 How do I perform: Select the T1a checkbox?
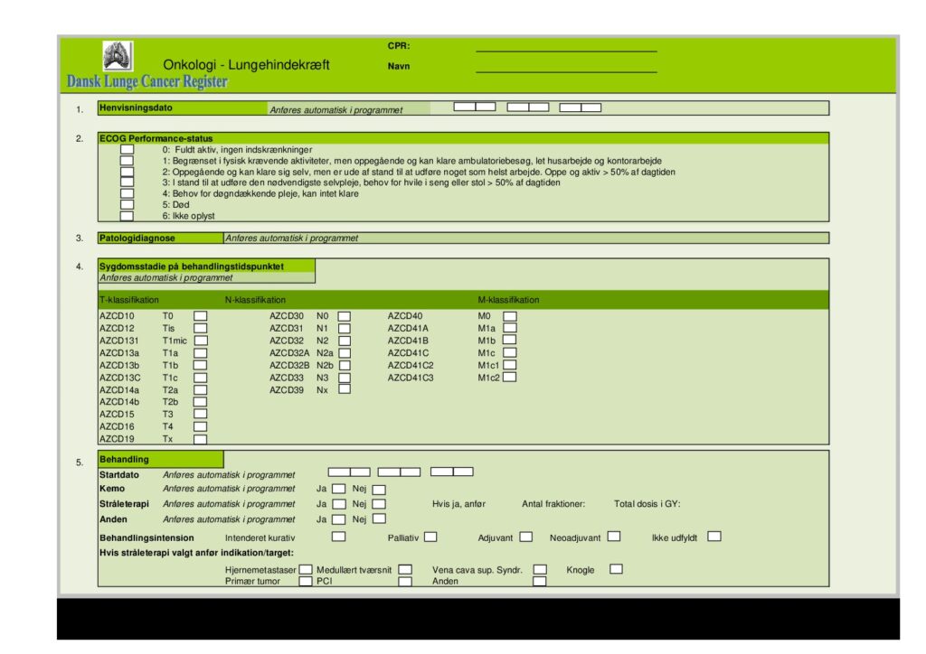[x=201, y=353]
